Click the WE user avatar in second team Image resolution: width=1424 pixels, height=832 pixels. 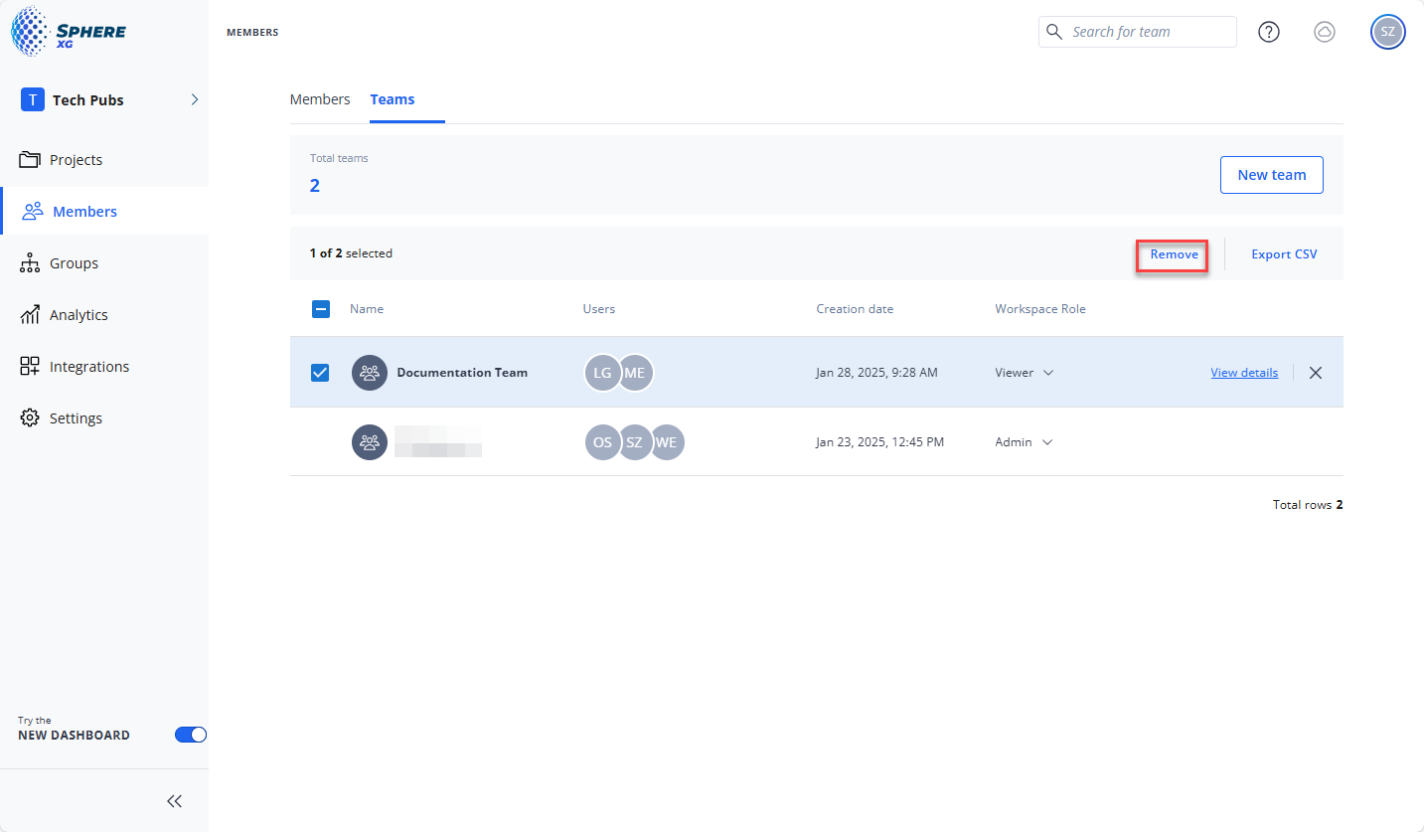click(666, 442)
